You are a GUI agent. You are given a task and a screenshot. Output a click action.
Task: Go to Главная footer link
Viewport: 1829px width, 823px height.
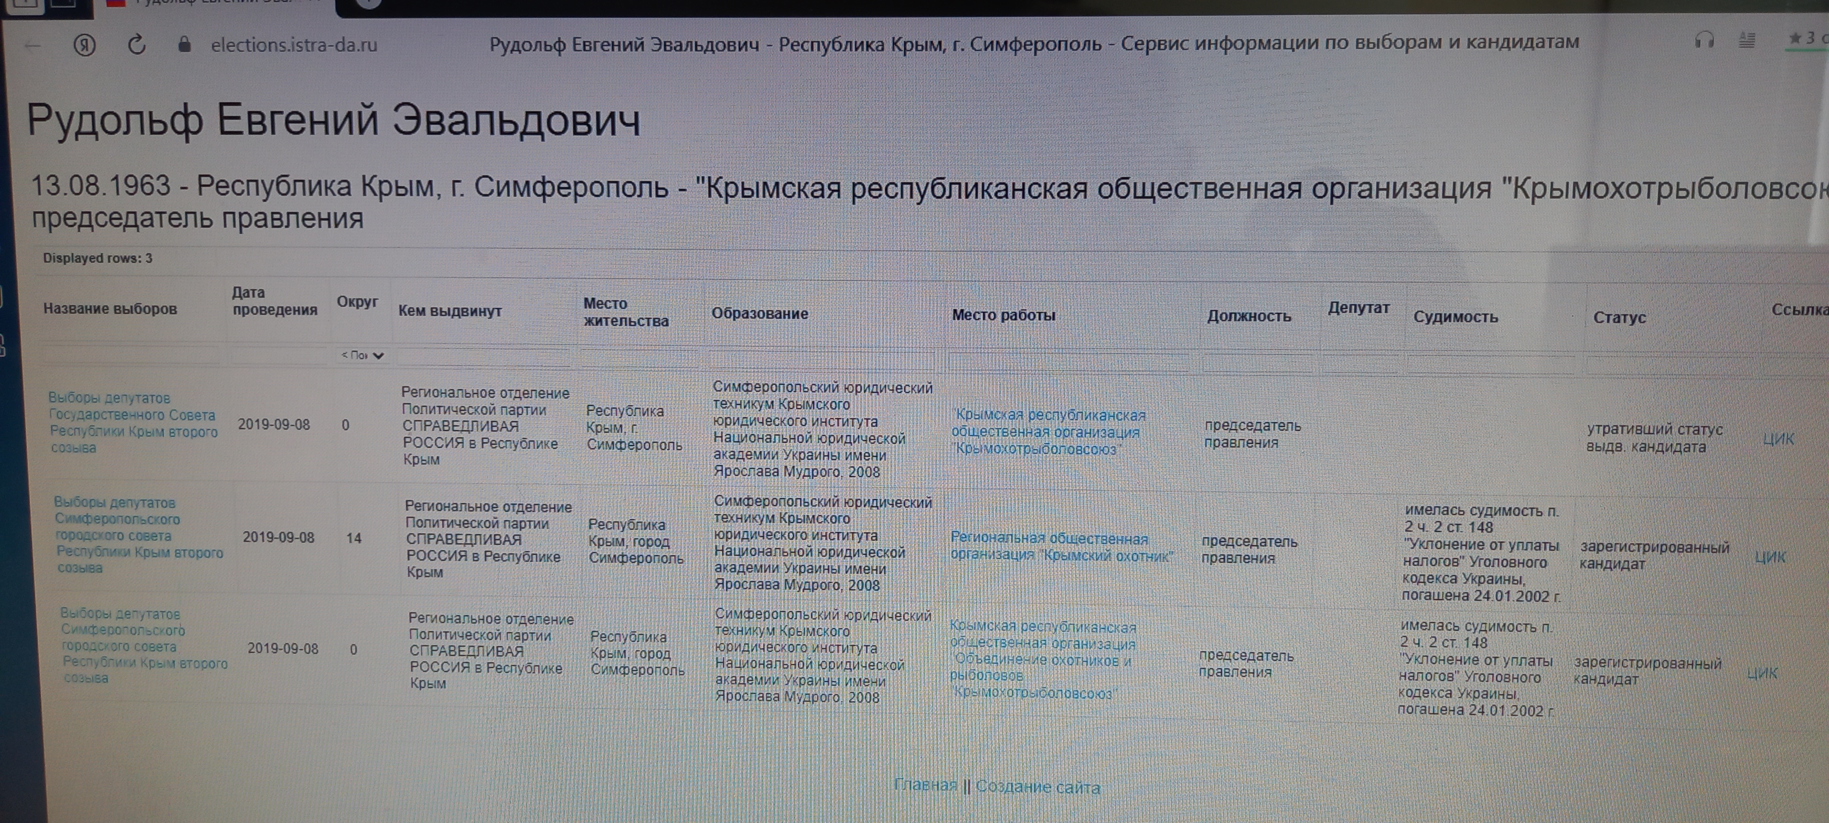925,785
